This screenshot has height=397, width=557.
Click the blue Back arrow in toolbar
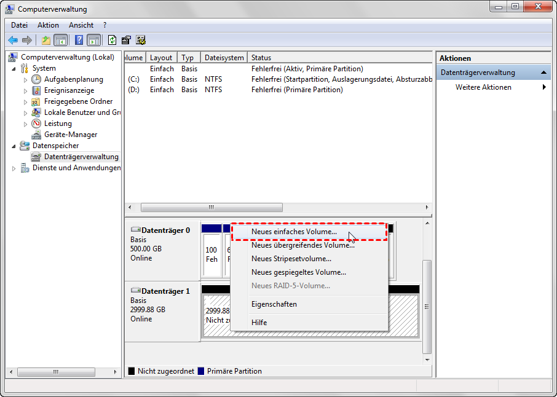click(13, 40)
